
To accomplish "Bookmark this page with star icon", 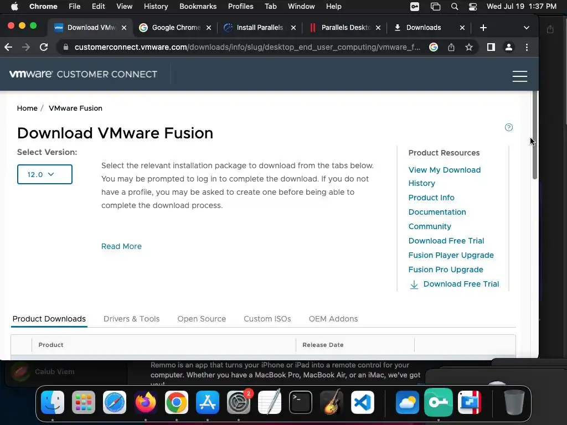I will tap(468, 47).
